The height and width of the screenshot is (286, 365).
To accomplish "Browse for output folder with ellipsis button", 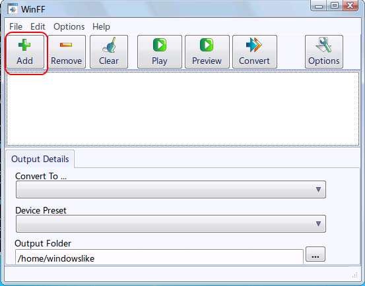I will pos(315,254).
